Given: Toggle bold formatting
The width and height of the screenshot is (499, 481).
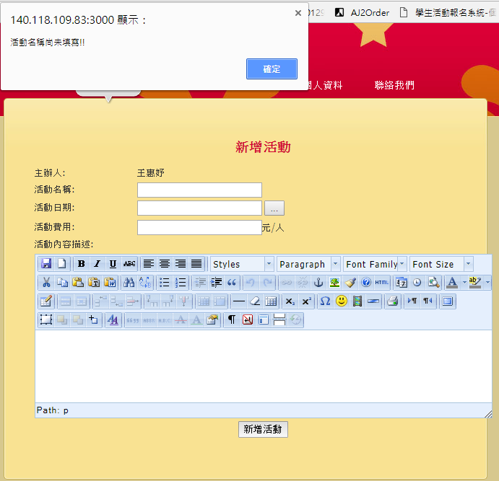Looking at the screenshot, I should pyautogui.click(x=81, y=264).
